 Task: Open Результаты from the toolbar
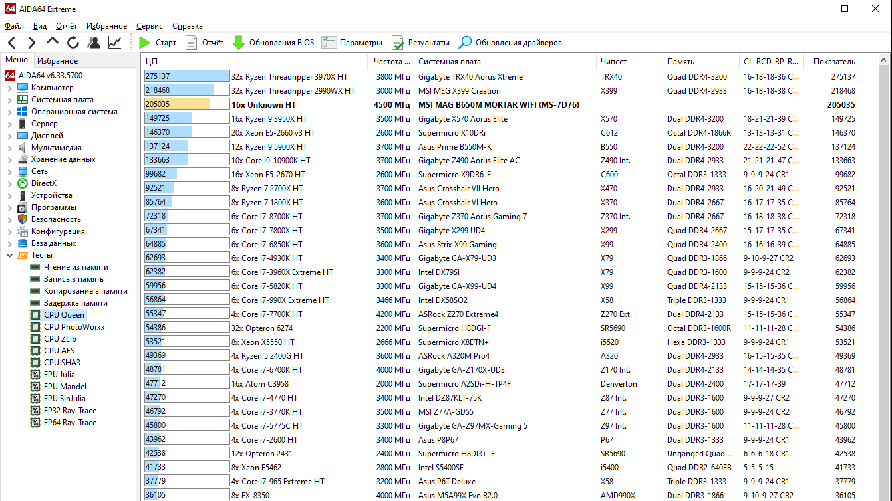coord(420,43)
